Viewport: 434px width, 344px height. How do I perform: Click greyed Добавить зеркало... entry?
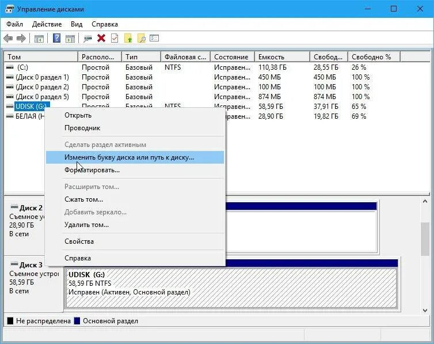tap(135, 212)
